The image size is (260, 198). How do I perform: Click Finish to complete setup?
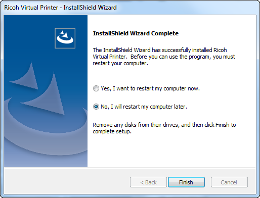tap(186, 182)
